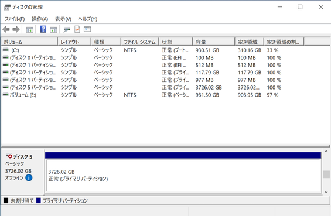This screenshot has height=216, width=331.
Task: Click the disk pane scroll down arrow
Action: 326,192
